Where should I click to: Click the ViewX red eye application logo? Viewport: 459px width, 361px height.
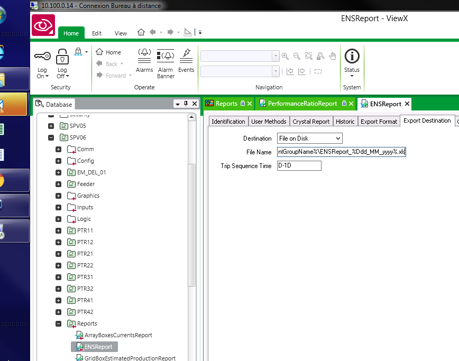43,25
